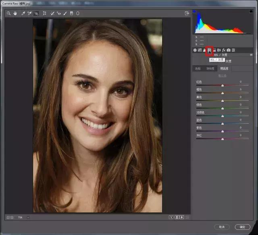Switch to the 饱和度 (Saturation) tab
The width and height of the screenshot is (258, 235).
[x=210, y=69]
